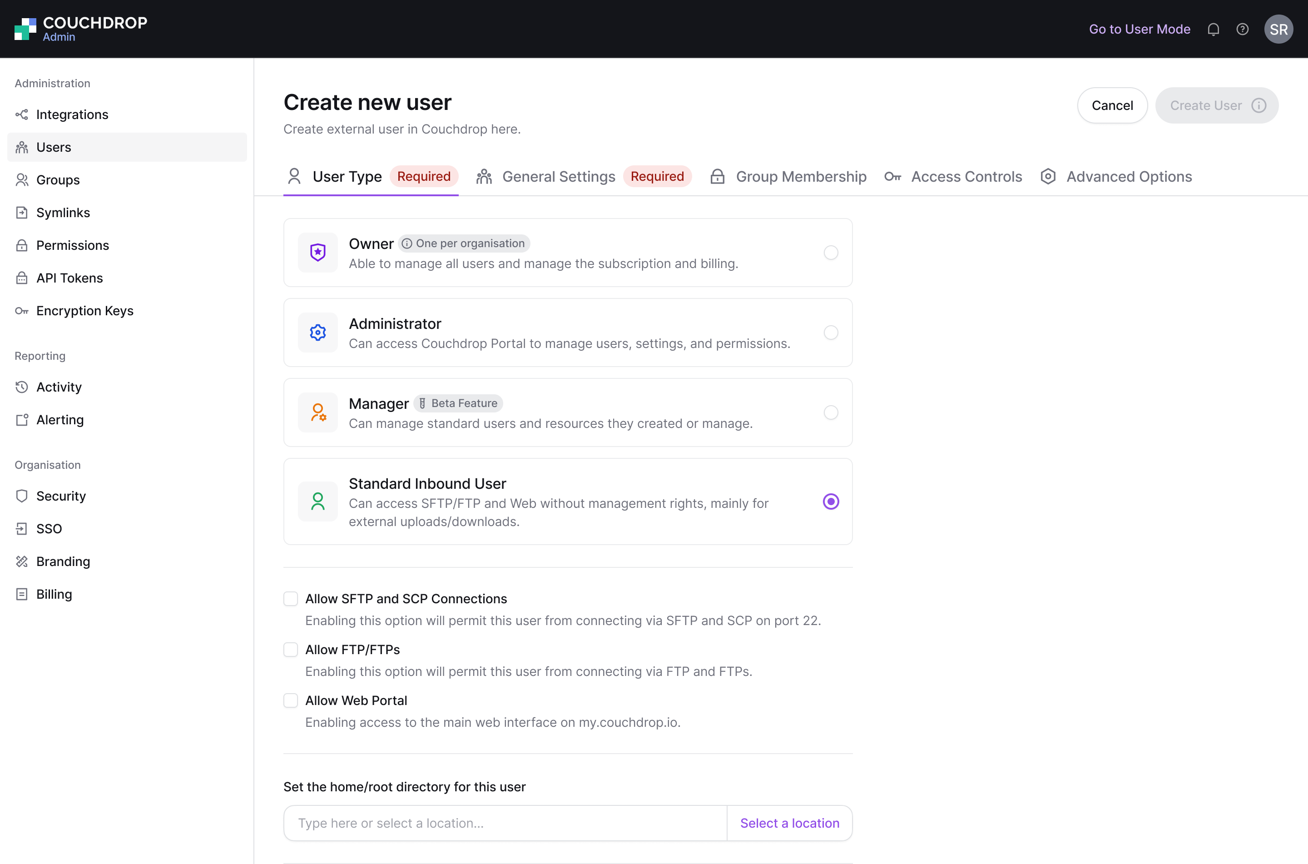Enable Allow FTP/FTPs checkbox
Screen dimensions: 1308x864
(291, 650)
